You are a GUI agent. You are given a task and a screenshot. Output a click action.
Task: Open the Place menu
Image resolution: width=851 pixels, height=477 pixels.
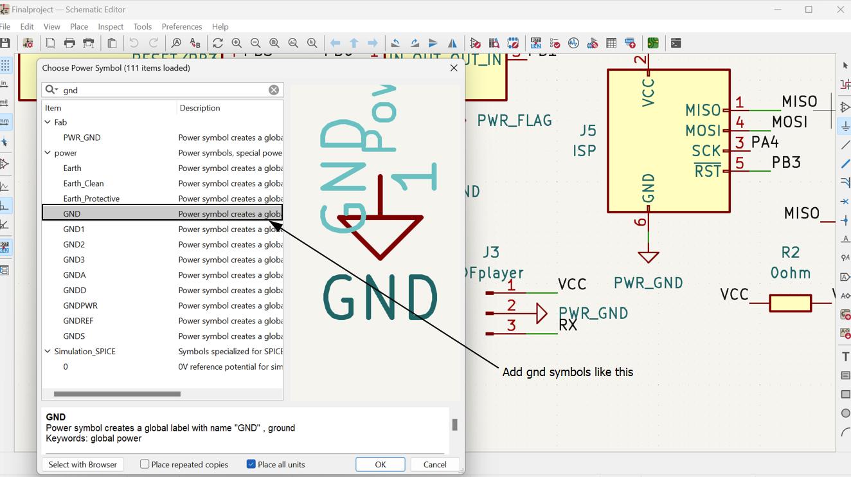pyautogui.click(x=79, y=26)
